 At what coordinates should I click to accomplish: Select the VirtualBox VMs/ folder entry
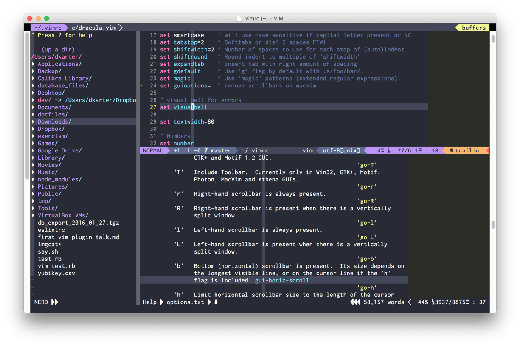63,216
